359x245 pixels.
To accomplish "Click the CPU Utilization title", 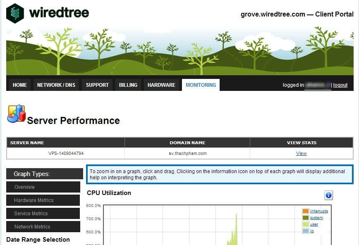I will 109,193.
